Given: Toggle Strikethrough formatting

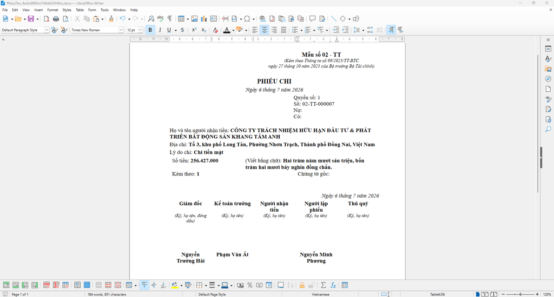Looking at the screenshot, I should (x=182, y=30).
